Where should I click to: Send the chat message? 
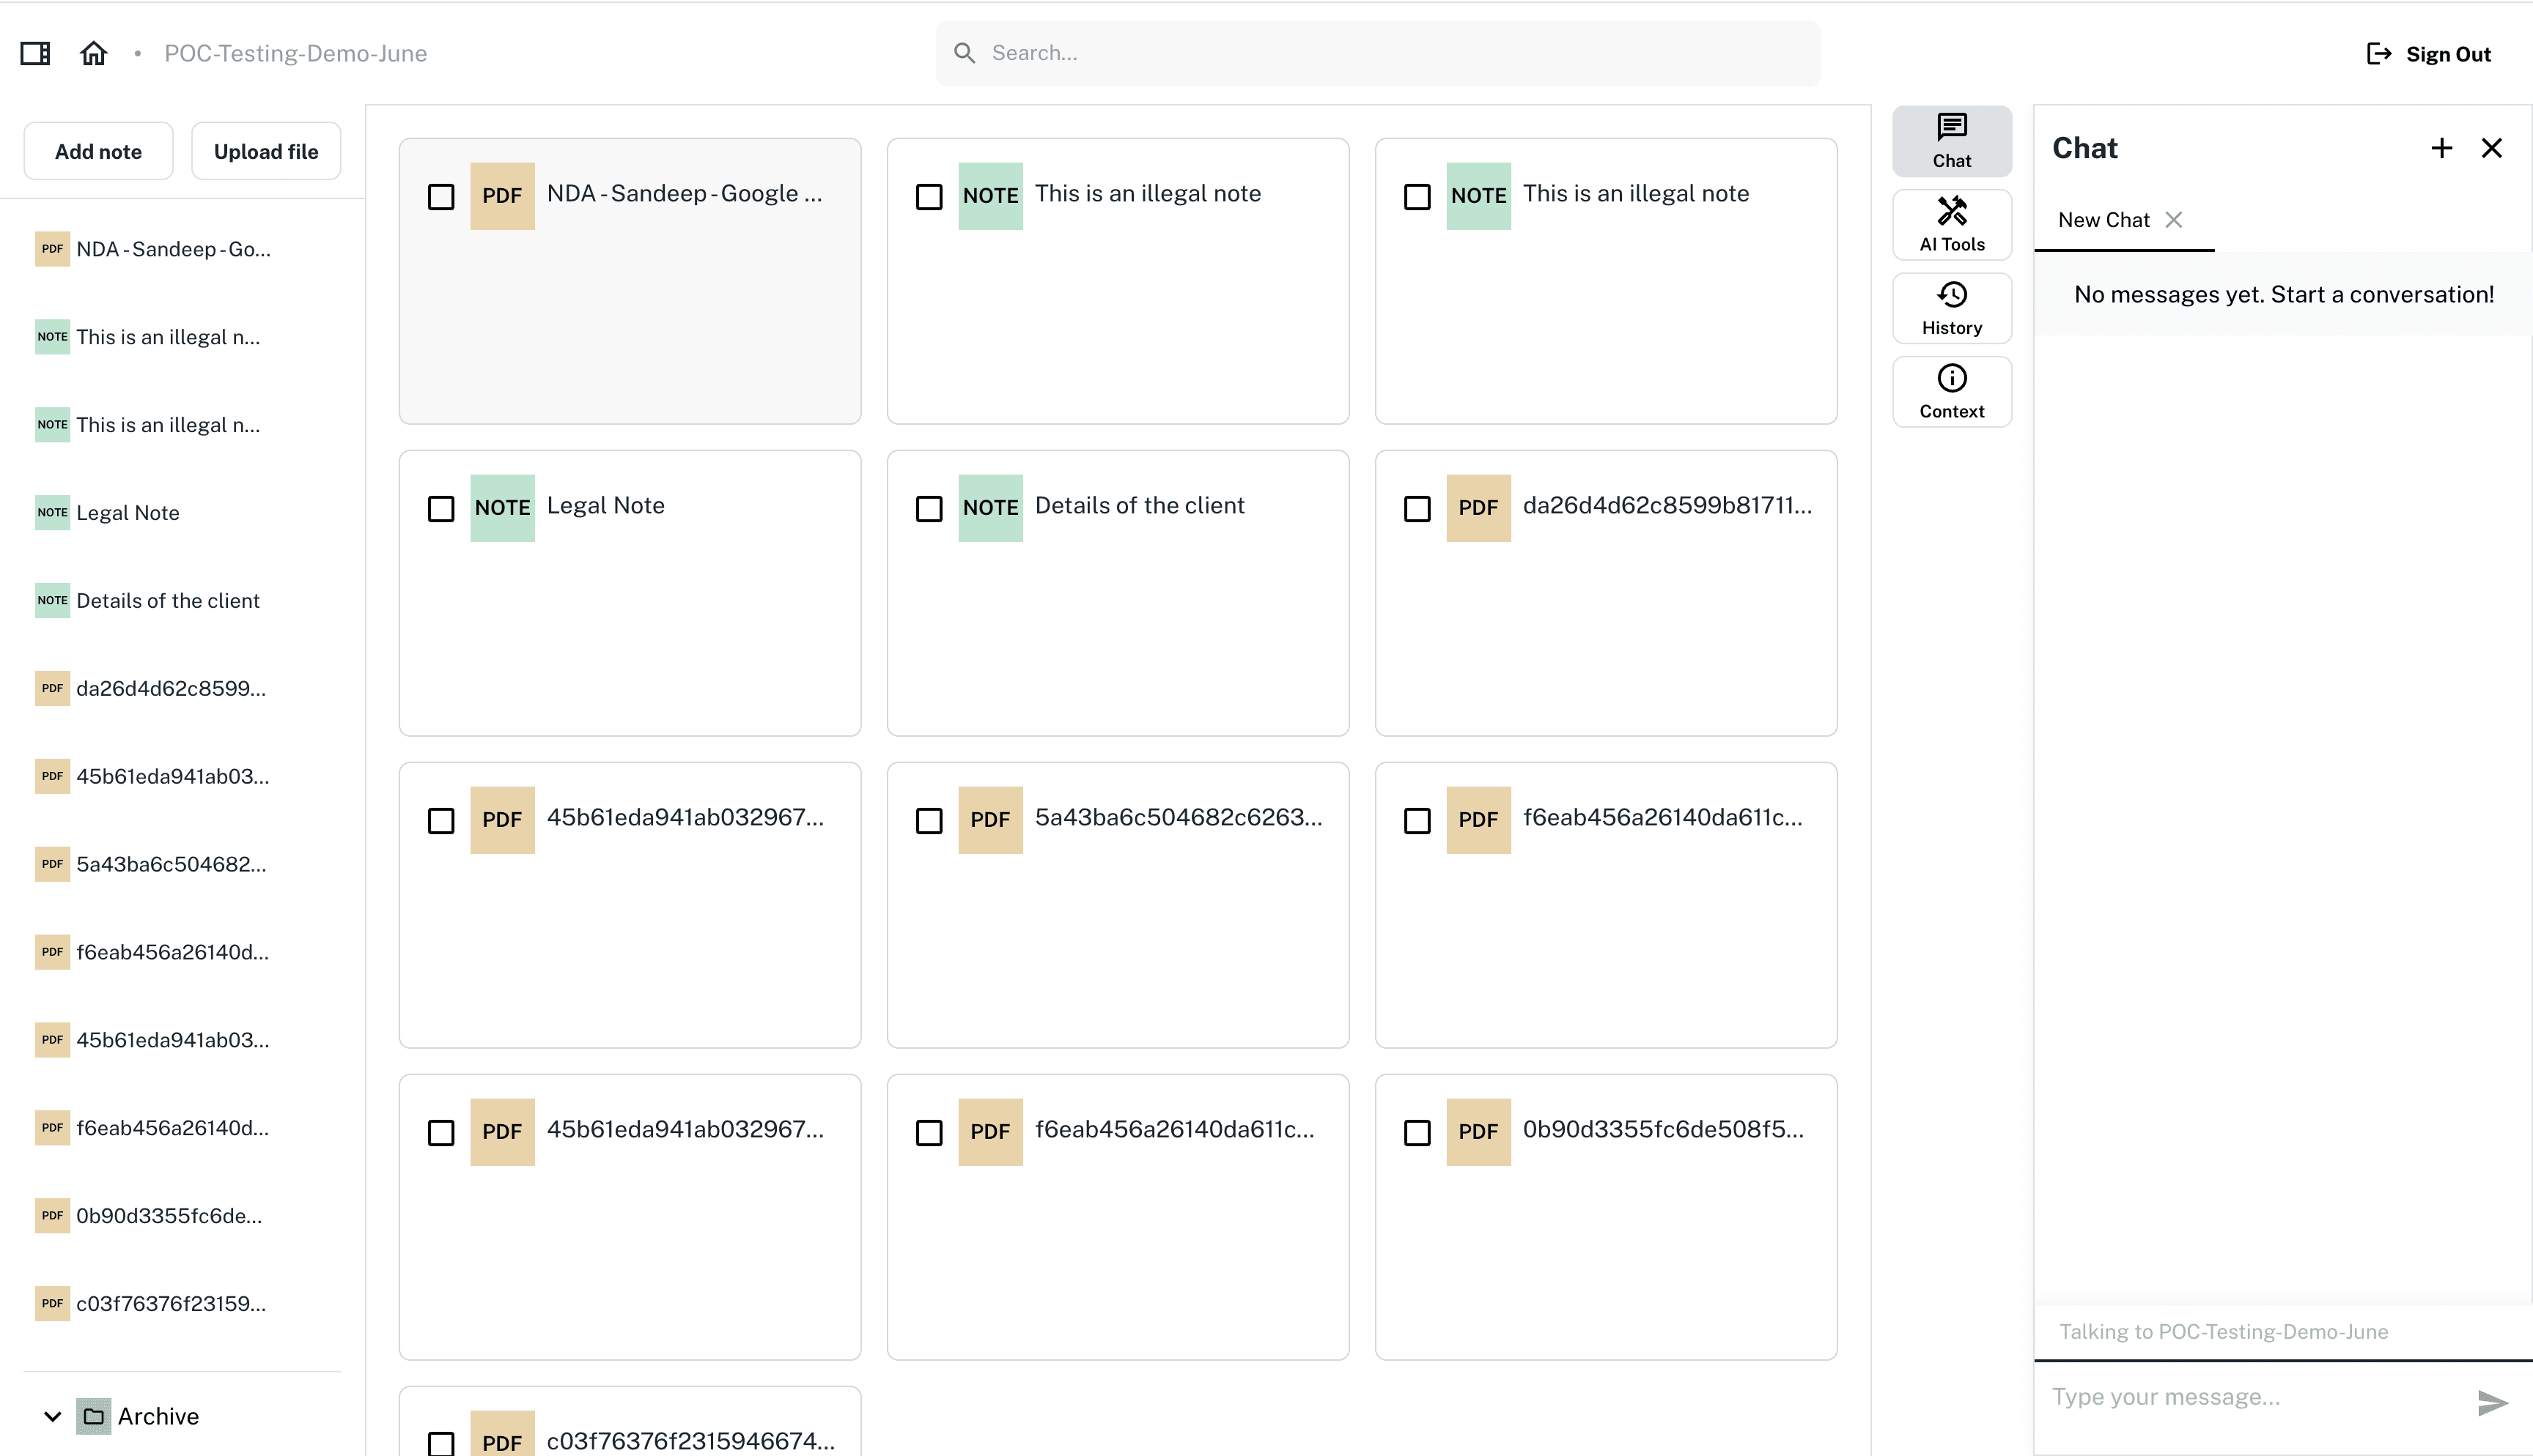[x=2491, y=1402]
